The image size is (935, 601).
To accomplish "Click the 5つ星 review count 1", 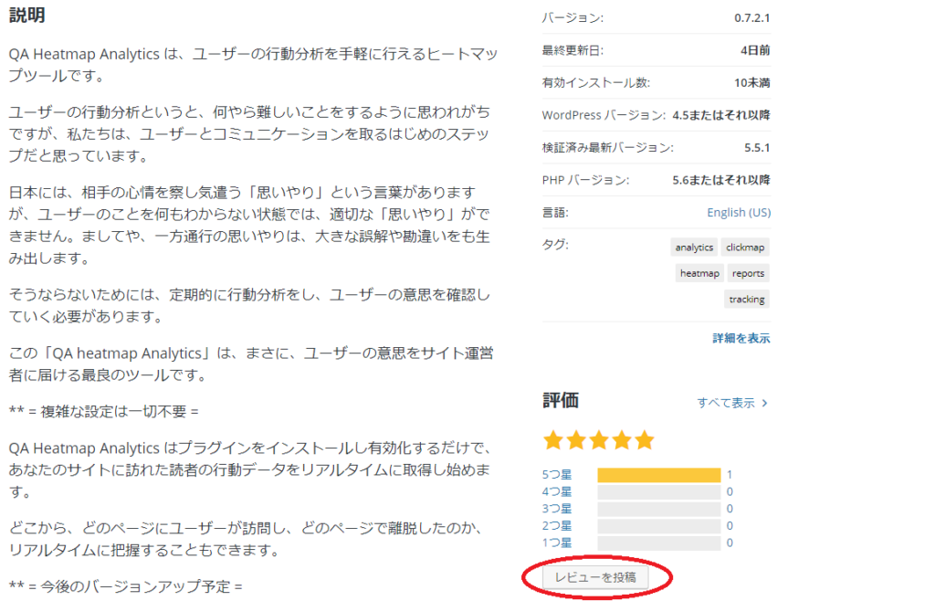I will [x=730, y=475].
